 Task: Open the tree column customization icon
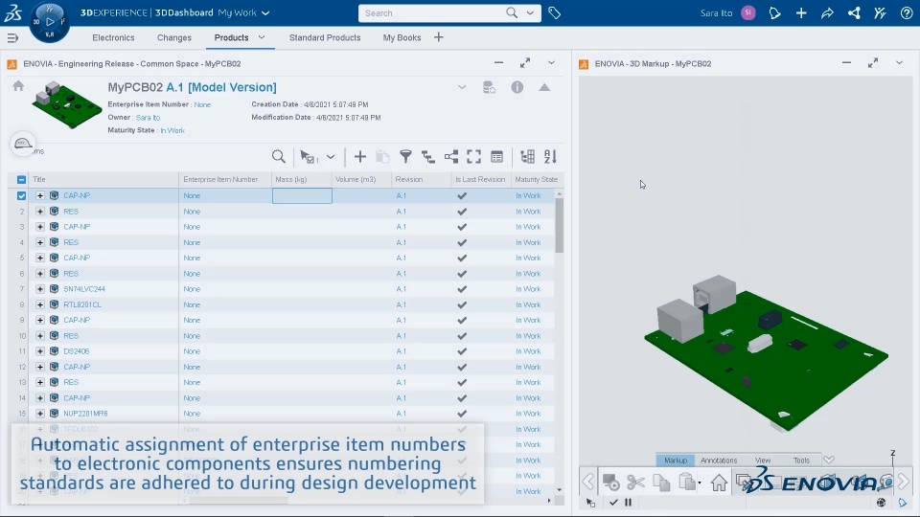pos(527,156)
